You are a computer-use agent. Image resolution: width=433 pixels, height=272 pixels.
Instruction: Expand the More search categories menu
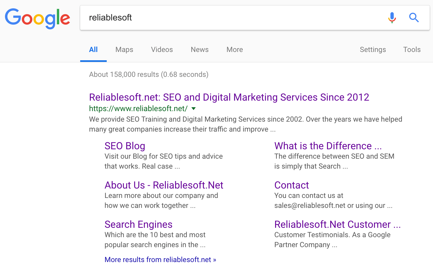click(234, 49)
